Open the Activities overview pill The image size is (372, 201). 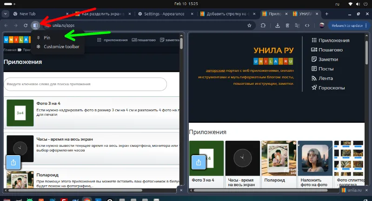pos(9,4)
